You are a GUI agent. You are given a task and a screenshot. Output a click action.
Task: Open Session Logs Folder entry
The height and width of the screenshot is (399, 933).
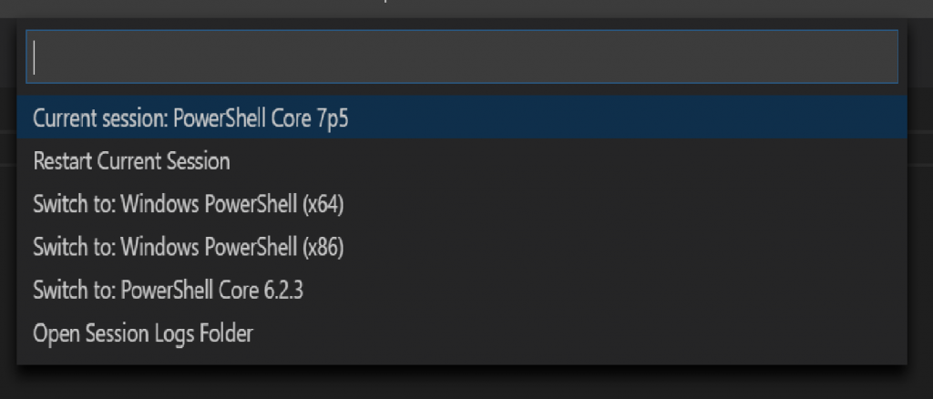pyautogui.click(x=462, y=333)
